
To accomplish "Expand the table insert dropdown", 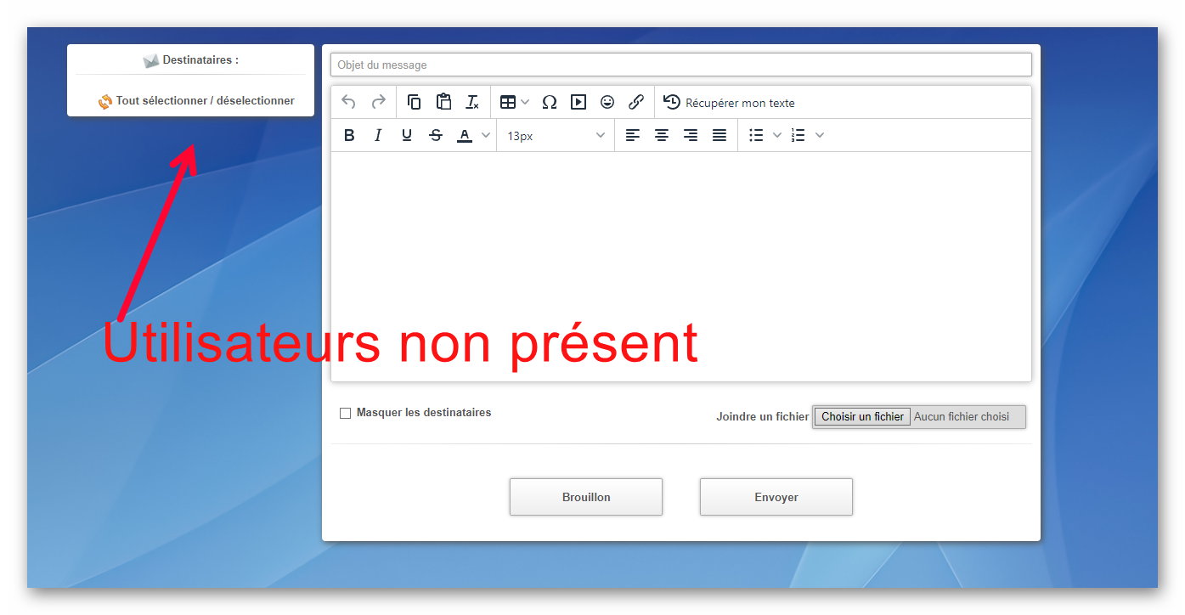I will [525, 102].
